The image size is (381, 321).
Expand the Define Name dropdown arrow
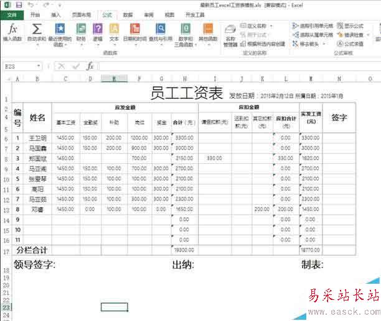[271, 26]
